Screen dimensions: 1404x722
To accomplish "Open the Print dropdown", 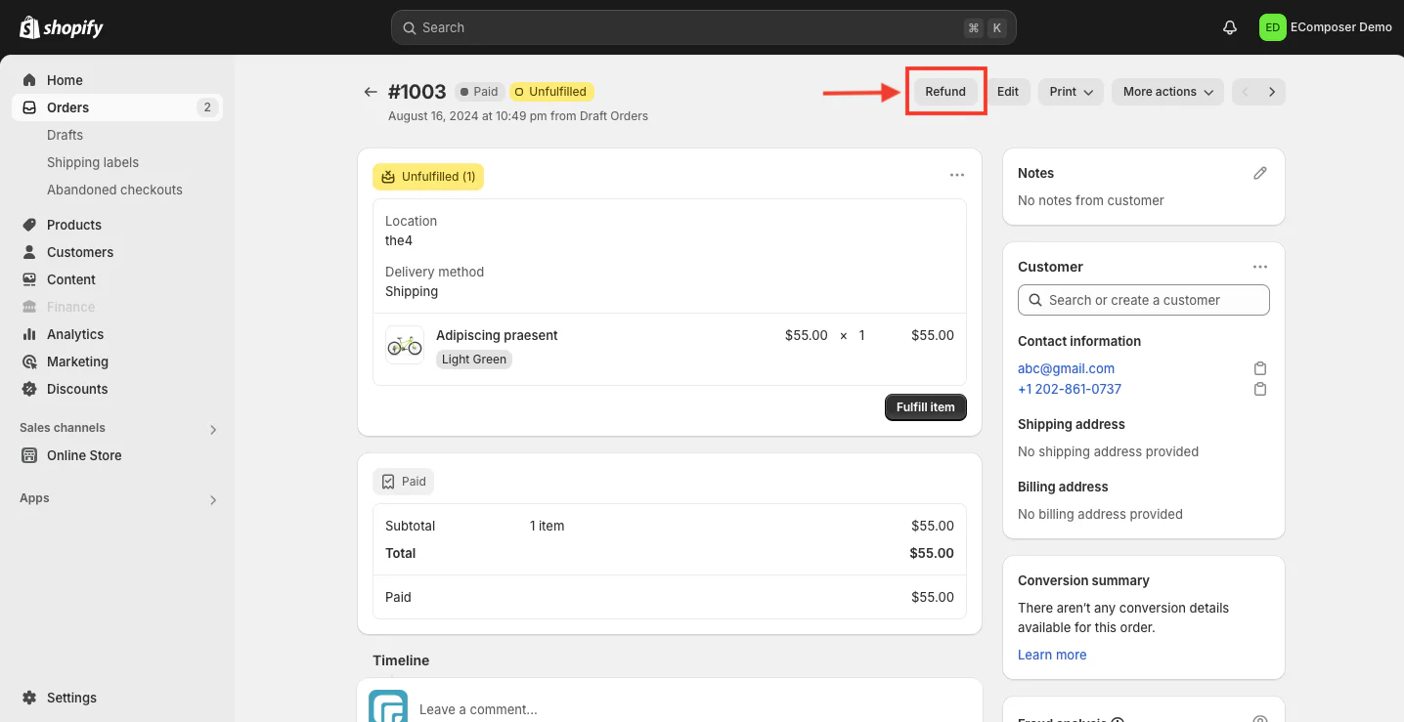I will coord(1072,92).
